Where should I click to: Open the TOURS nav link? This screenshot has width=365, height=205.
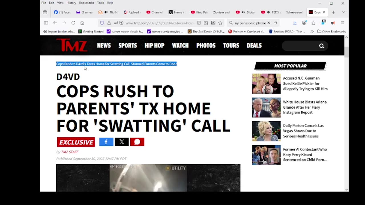coord(231,46)
